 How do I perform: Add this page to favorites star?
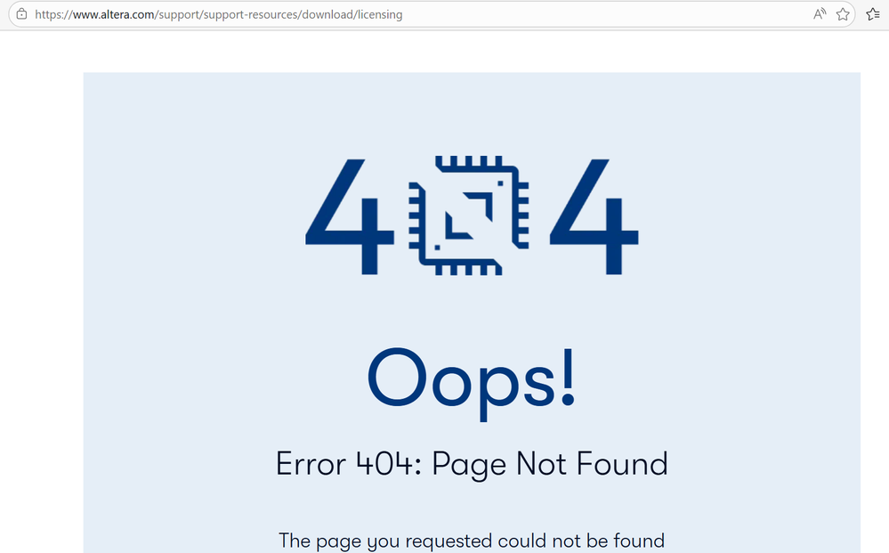click(843, 14)
